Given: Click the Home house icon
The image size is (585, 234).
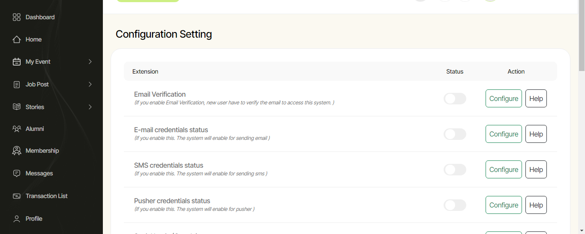Looking at the screenshot, I should pyautogui.click(x=17, y=39).
